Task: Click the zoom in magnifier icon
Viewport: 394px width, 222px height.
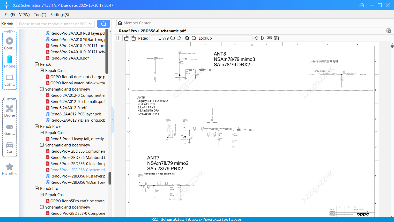Action: 187,38
